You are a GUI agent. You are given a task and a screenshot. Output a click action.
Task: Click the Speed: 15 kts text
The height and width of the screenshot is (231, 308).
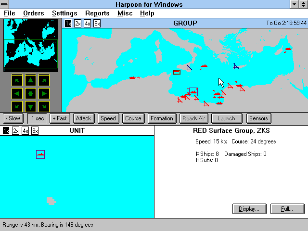(x=211, y=141)
